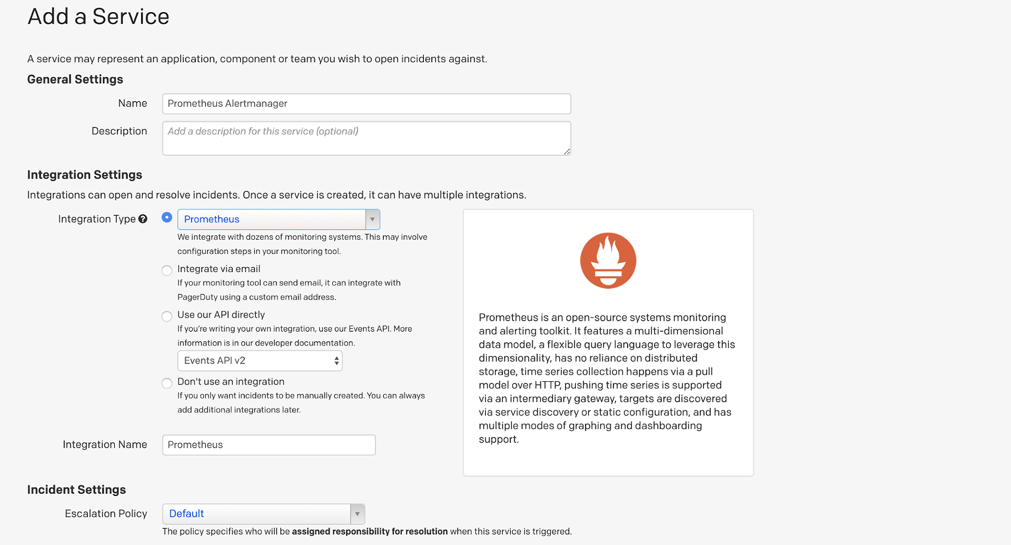This screenshot has height=545, width=1011.
Task: Click the Description text area
Action: [366, 138]
